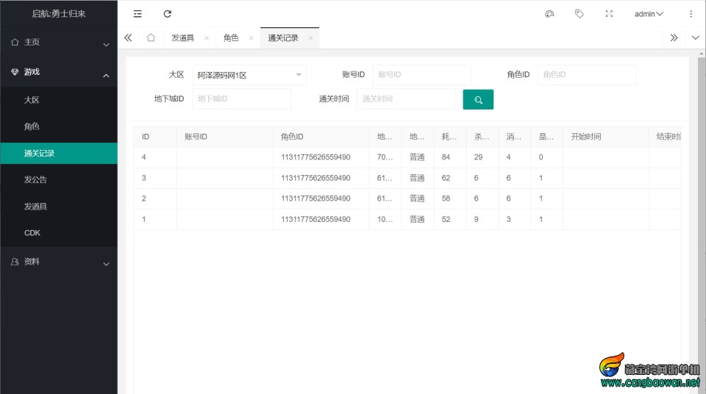
Task: Open the tag note icon
Action: 579,14
